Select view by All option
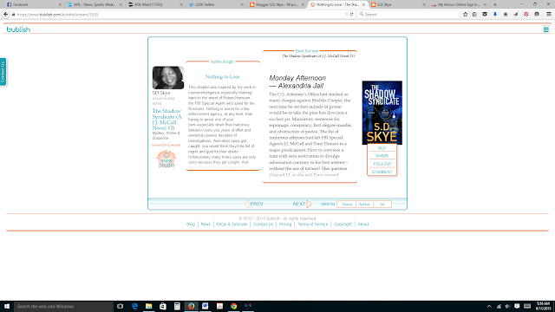This screenshot has height=312, width=555. [x=382, y=205]
